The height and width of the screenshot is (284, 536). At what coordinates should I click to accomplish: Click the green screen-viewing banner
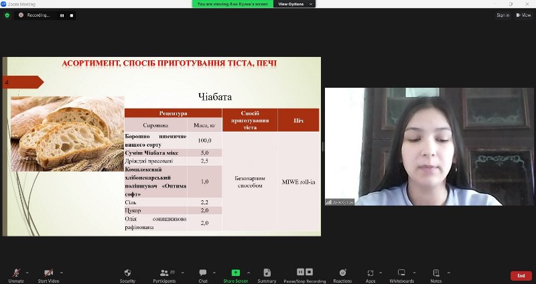coord(232,4)
